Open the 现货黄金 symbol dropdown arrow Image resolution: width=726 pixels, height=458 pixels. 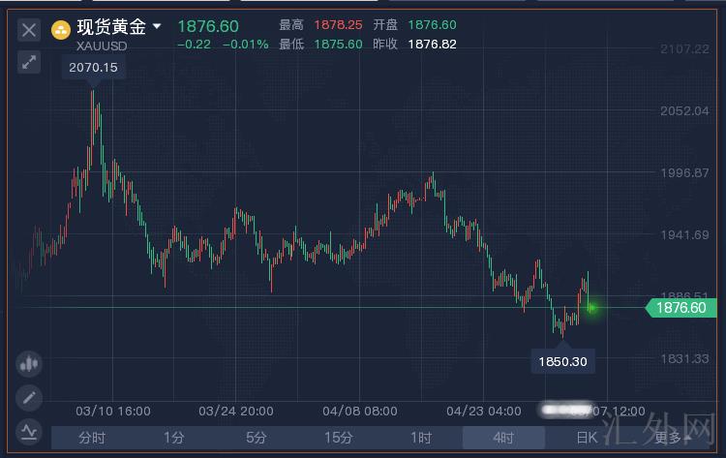coord(158,26)
